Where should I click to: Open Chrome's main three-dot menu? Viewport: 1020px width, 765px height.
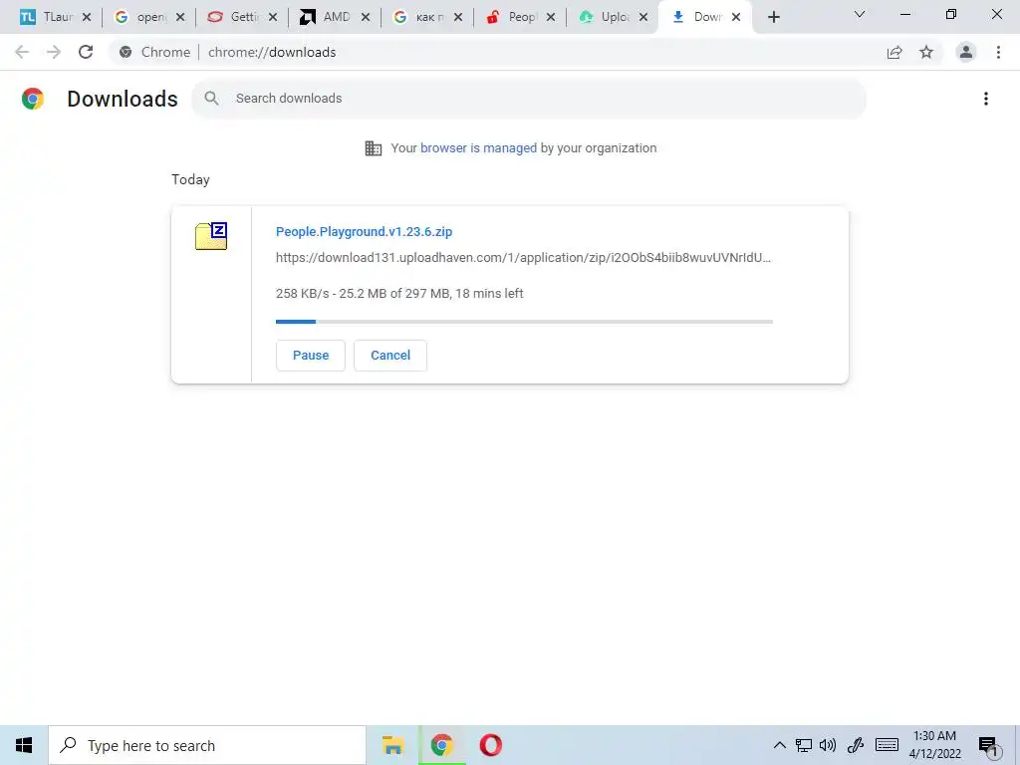click(998, 52)
